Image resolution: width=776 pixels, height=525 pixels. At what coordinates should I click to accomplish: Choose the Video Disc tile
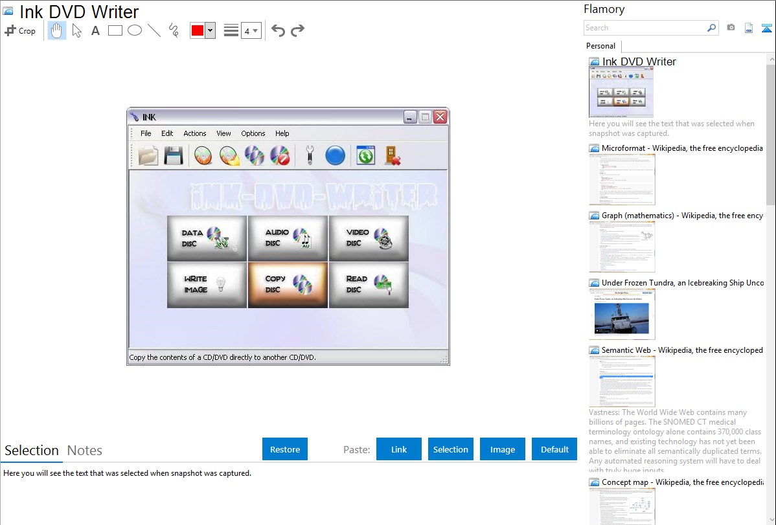click(369, 238)
